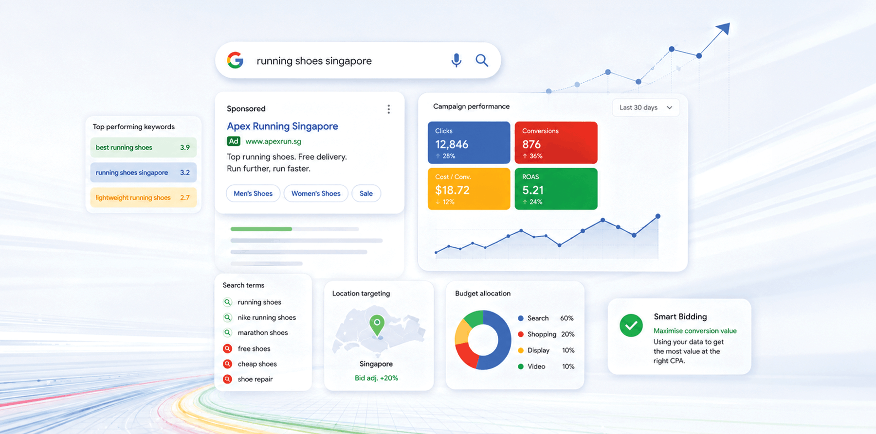Activate the voice search microphone
876x434 pixels.
[456, 60]
